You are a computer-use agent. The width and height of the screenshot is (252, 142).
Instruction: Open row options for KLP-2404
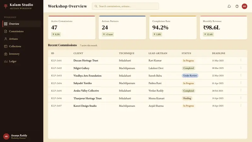(x=241, y=83)
